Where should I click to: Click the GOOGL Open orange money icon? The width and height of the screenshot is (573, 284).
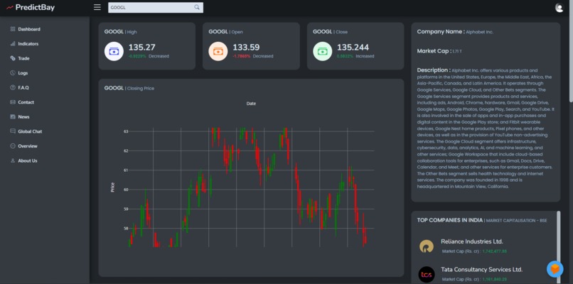coord(218,51)
